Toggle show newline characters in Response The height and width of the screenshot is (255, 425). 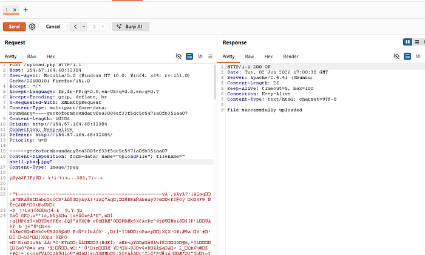(418, 56)
